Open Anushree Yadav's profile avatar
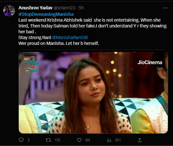The image size is (173, 146). point(9,11)
